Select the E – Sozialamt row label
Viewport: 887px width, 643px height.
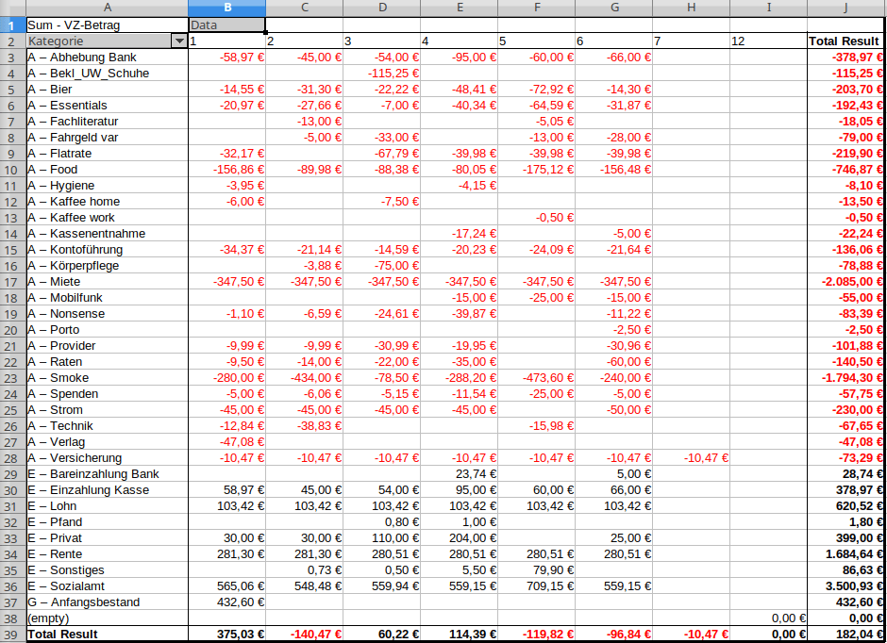point(106,586)
